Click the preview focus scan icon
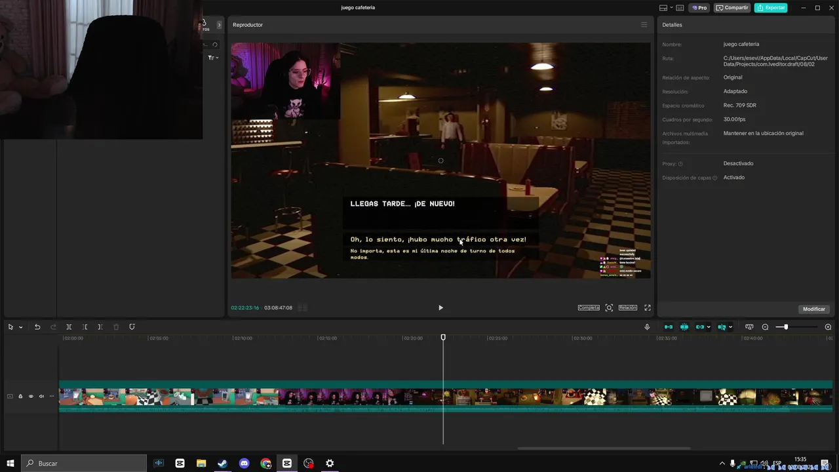This screenshot has height=472, width=839. pyautogui.click(x=609, y=307)
